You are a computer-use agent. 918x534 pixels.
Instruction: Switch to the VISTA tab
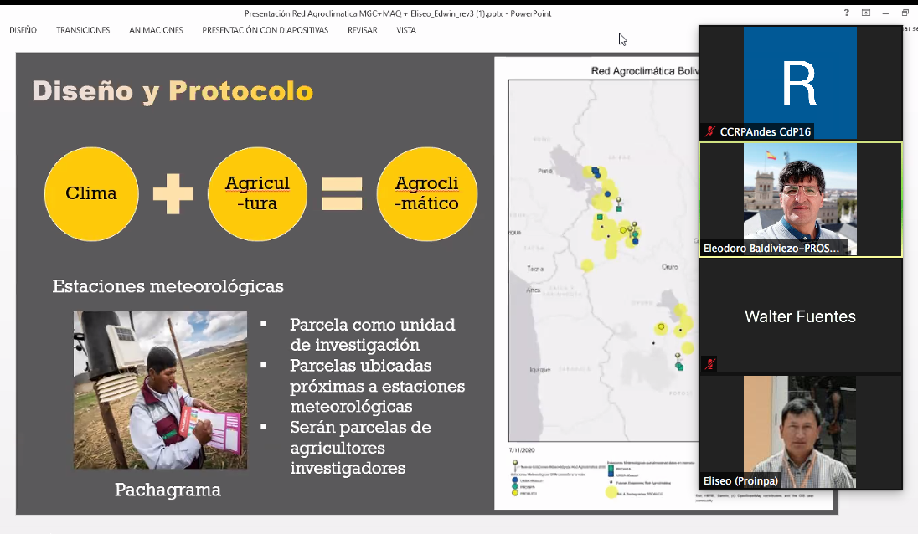click(x=406, y=30)
